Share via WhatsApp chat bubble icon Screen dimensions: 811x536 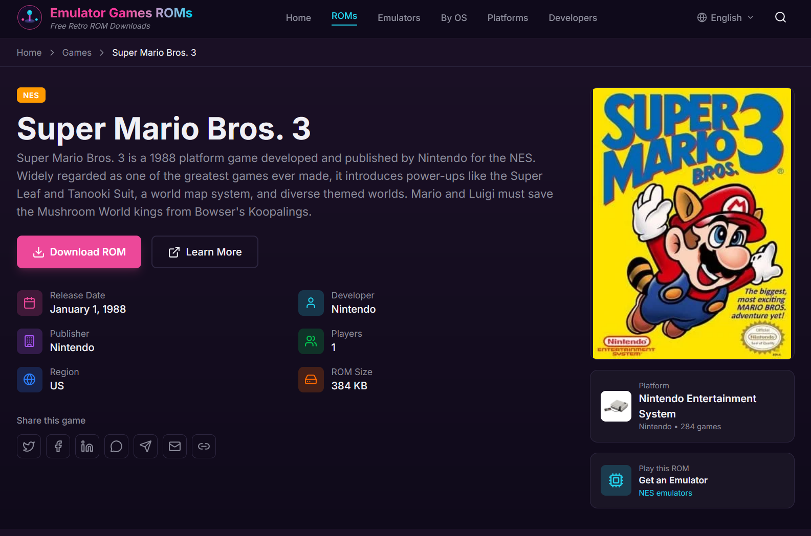pyautogui.click(x=116, y=447)
